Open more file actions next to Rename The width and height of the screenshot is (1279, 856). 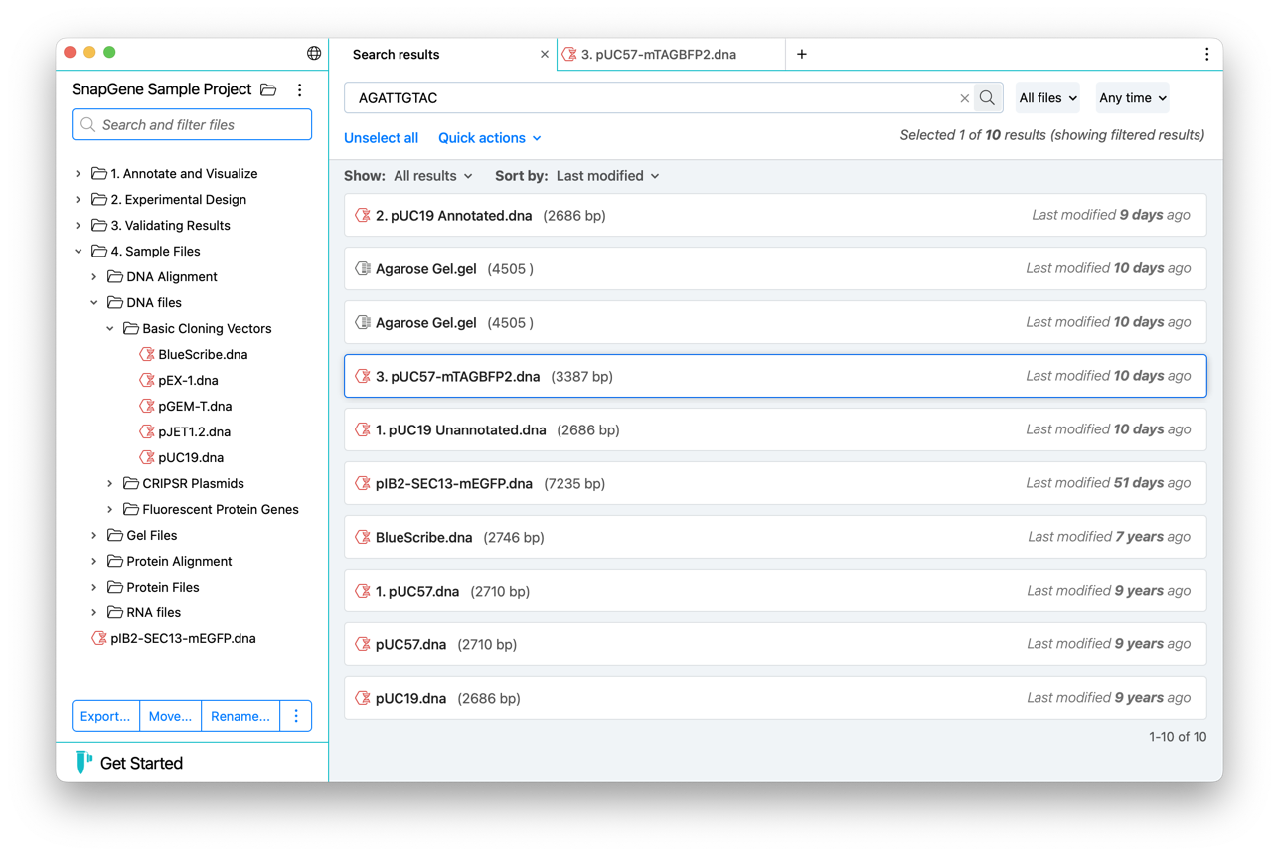click(x=296, y=716)
